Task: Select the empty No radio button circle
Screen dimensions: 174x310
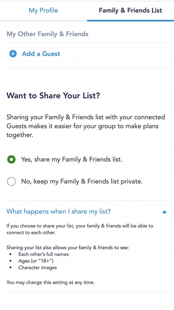Action: pyautogui.click(x=11, y=181)
